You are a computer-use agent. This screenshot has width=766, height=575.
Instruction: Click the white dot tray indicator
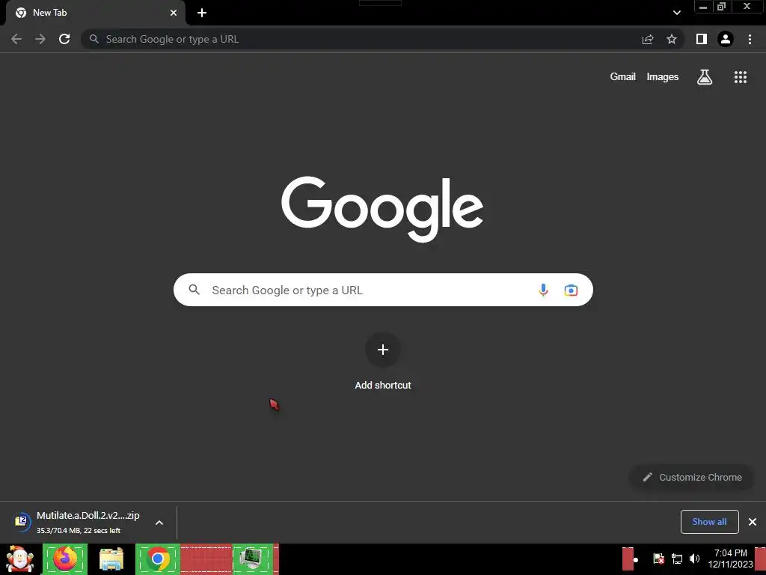[x=636, y=560]
